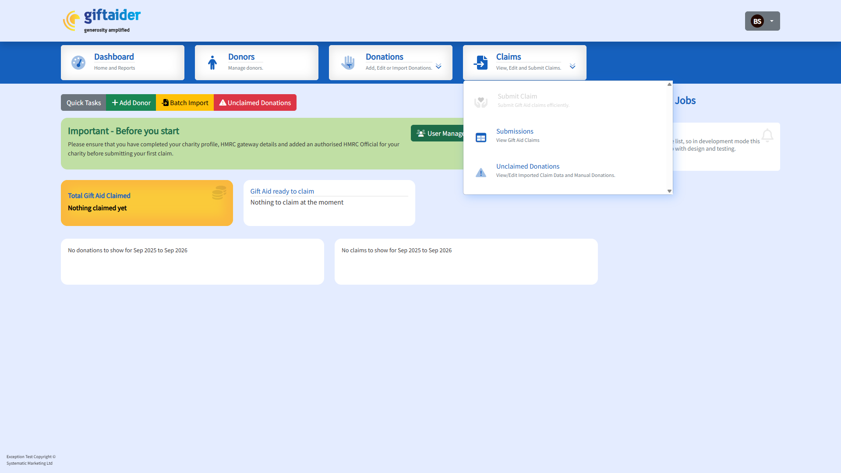Click the Dashboard gauge icon
This screenshot has height=473, width=841.
(x=78, y=63)
